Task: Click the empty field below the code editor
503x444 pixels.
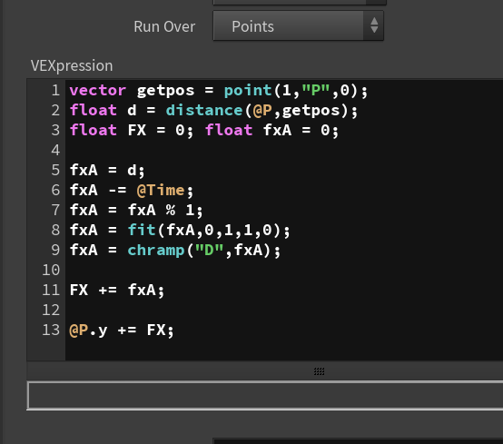Action: point(265,396)
